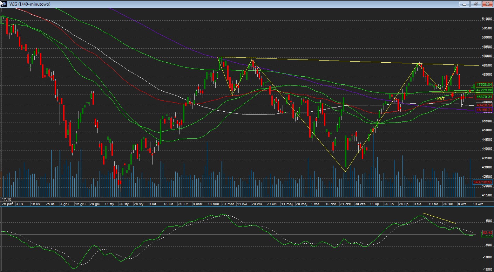Click the "20 maj" date label

point(302,203)
